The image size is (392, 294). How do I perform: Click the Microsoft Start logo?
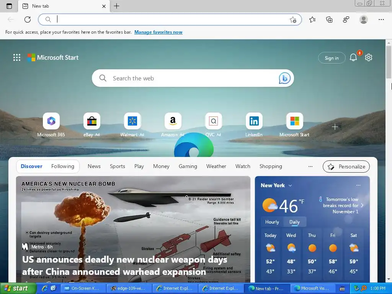[53, 57]
